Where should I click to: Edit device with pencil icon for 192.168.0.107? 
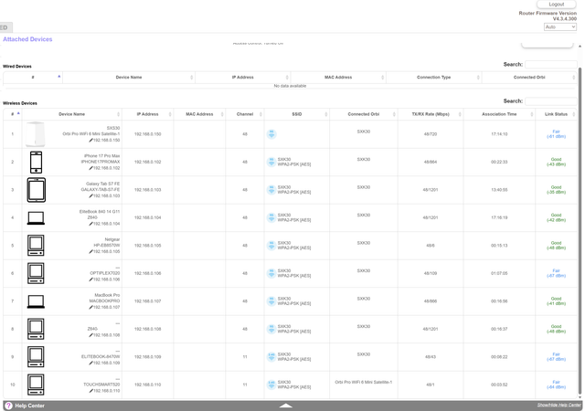coord(90,307)
